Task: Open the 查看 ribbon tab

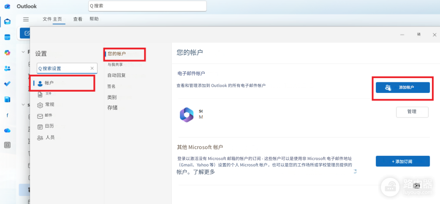Action: 78,19
